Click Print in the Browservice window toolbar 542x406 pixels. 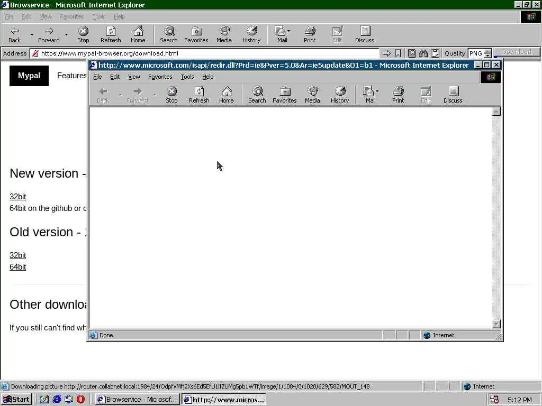pyautogui.click(x=310, y=34)
